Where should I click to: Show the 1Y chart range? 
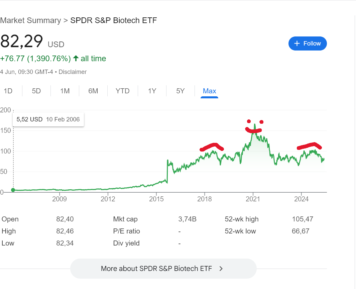pyautogui.click(x=152, y=91)
